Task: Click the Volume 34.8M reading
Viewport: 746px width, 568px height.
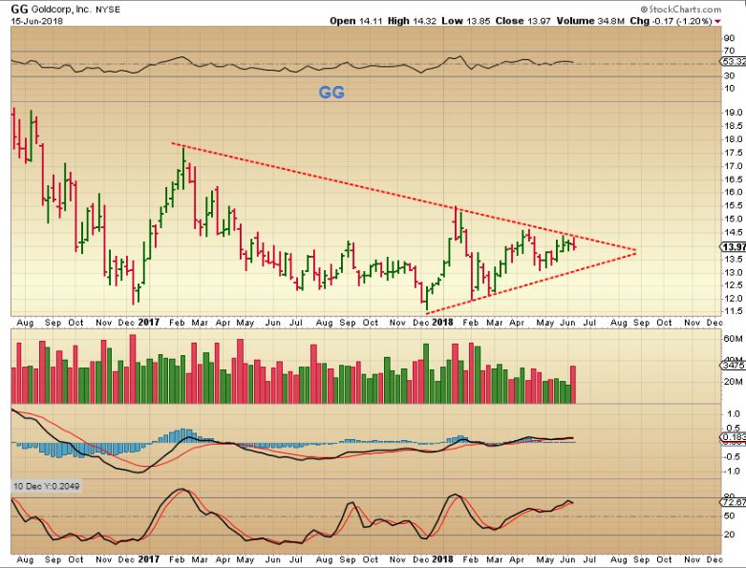Action: [x=591, y=21]
